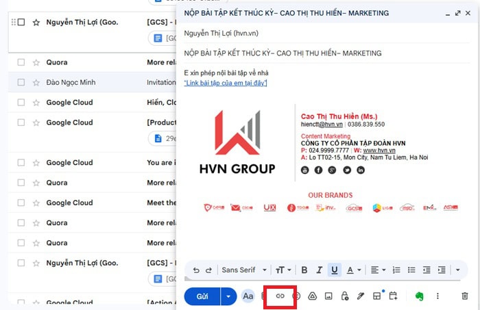The width and height of the screenshot is (480, 310).
Task: Open Google Drive file insert
Action: (312, 296)
